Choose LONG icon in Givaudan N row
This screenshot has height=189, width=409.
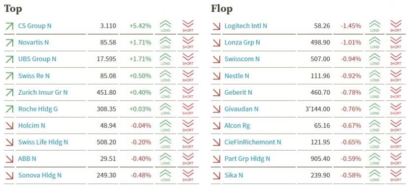[375, 109]
